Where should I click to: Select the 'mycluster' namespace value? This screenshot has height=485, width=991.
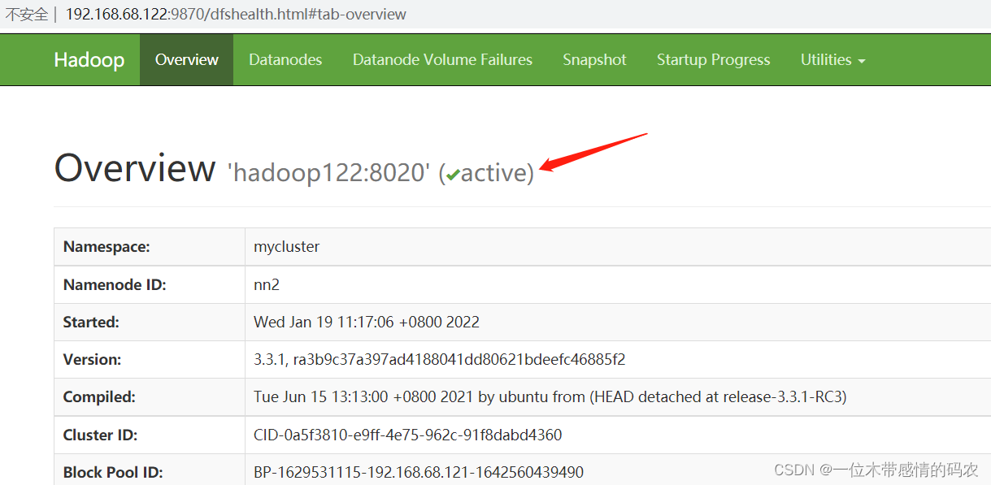286,247
